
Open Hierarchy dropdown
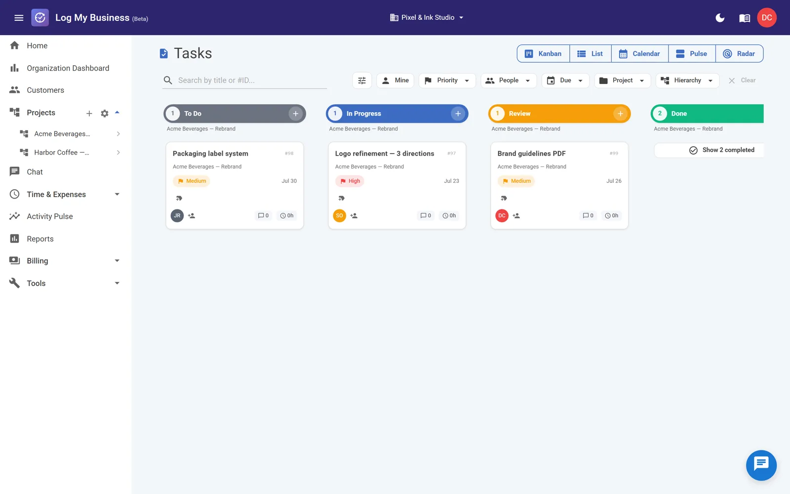[x=687, y=81]
